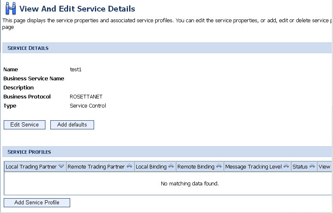This screenshot has width=333, height=213.
Task: Sort by Remote Binding arrow icon
Action: click(219, 166)
